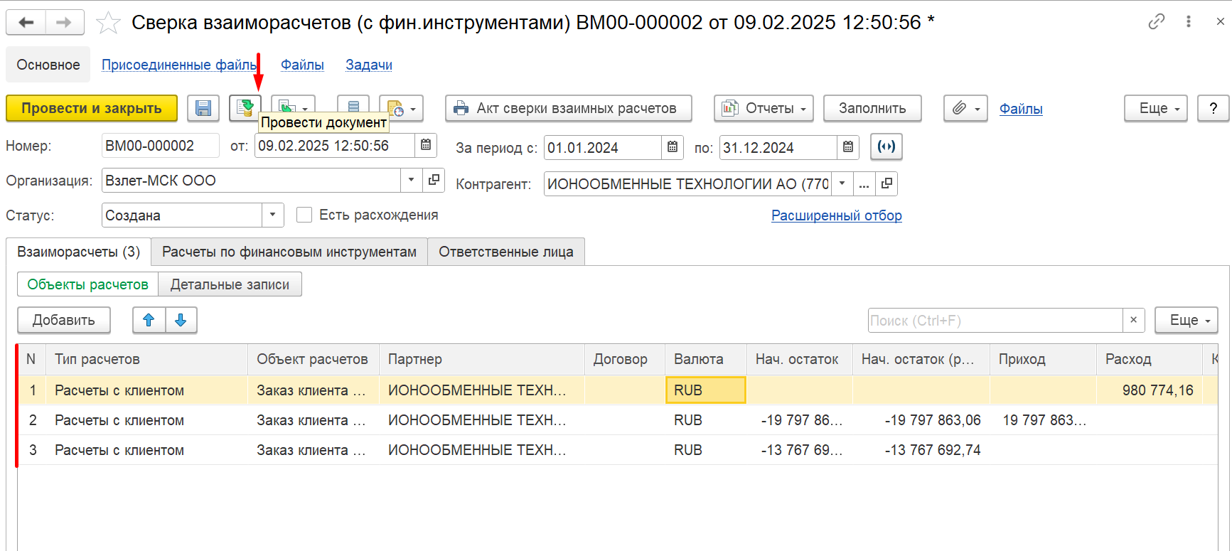Open the document-with-clock icon dropdown

click(402, 108)
